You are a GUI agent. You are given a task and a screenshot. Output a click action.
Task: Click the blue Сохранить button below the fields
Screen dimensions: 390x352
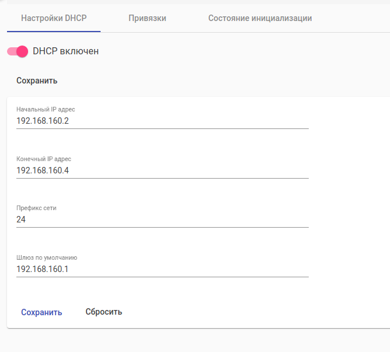(x=42, y=312)
